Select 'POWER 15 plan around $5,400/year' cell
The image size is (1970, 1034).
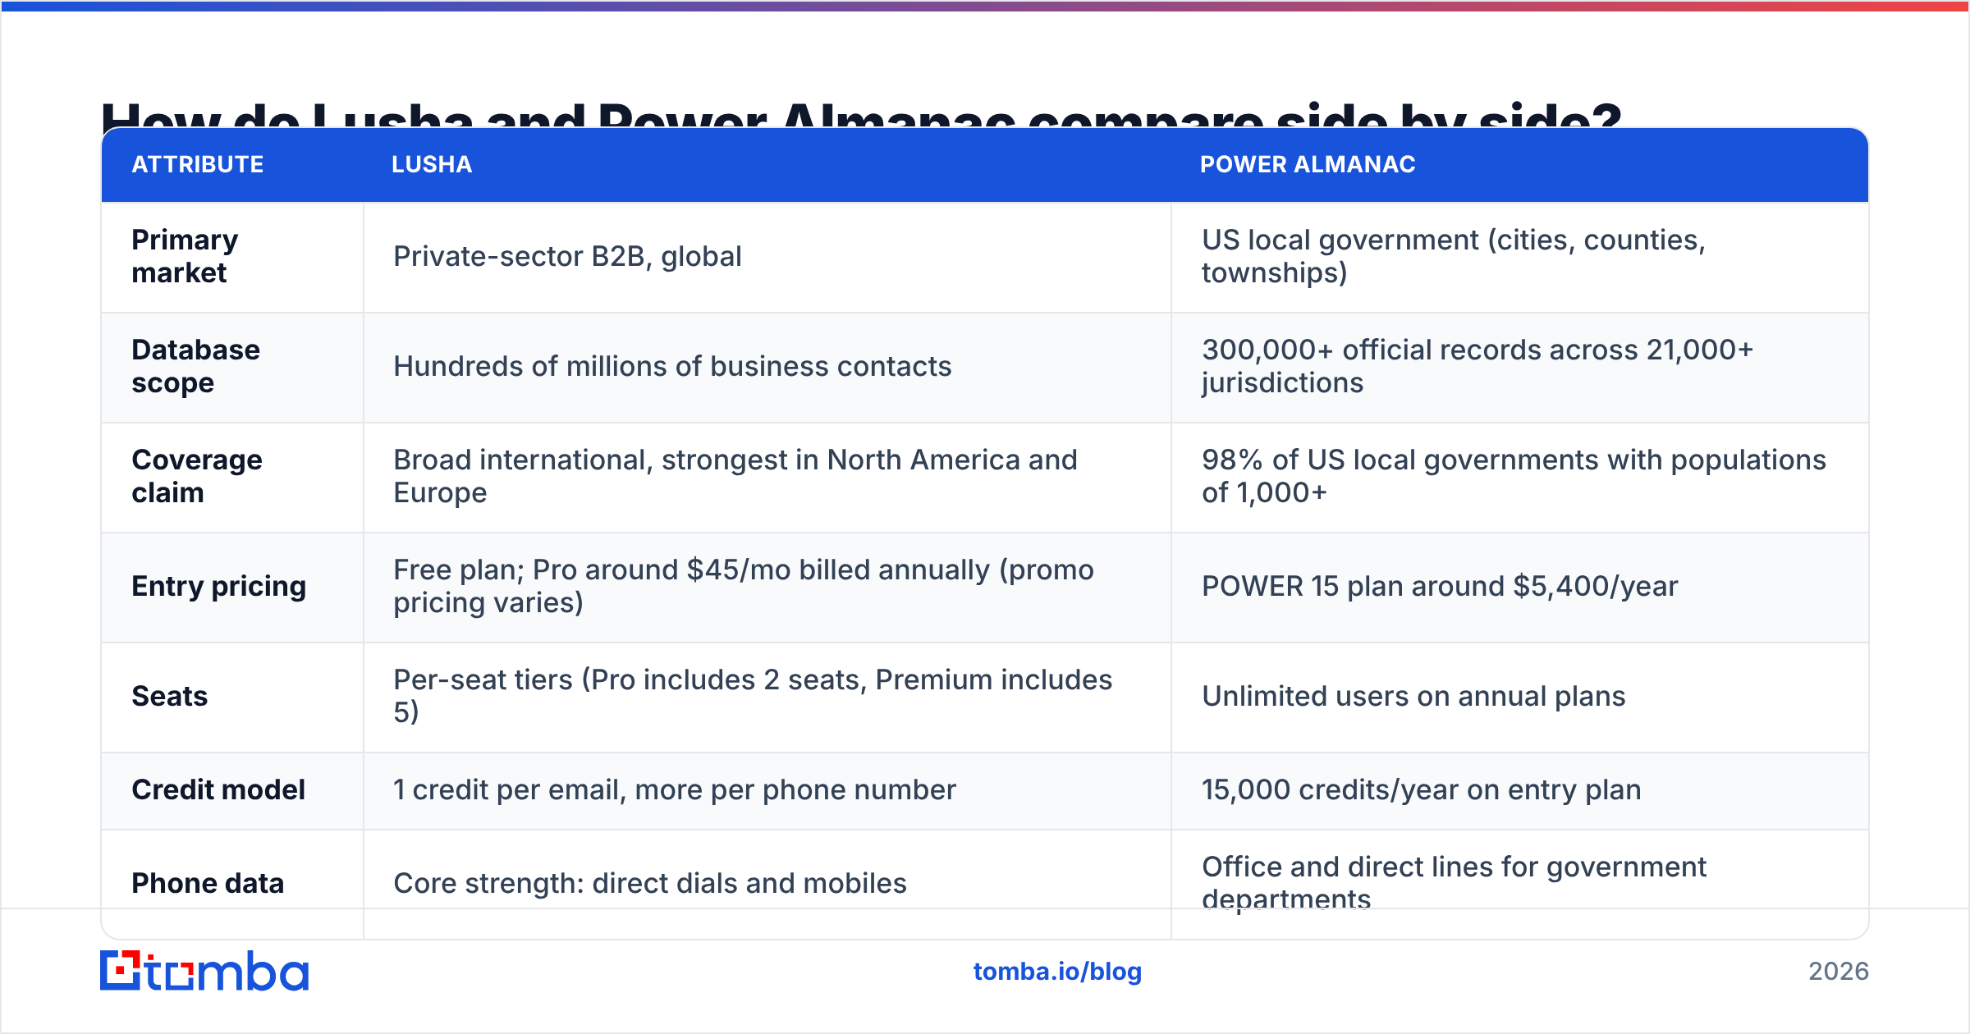point(1519,587)
